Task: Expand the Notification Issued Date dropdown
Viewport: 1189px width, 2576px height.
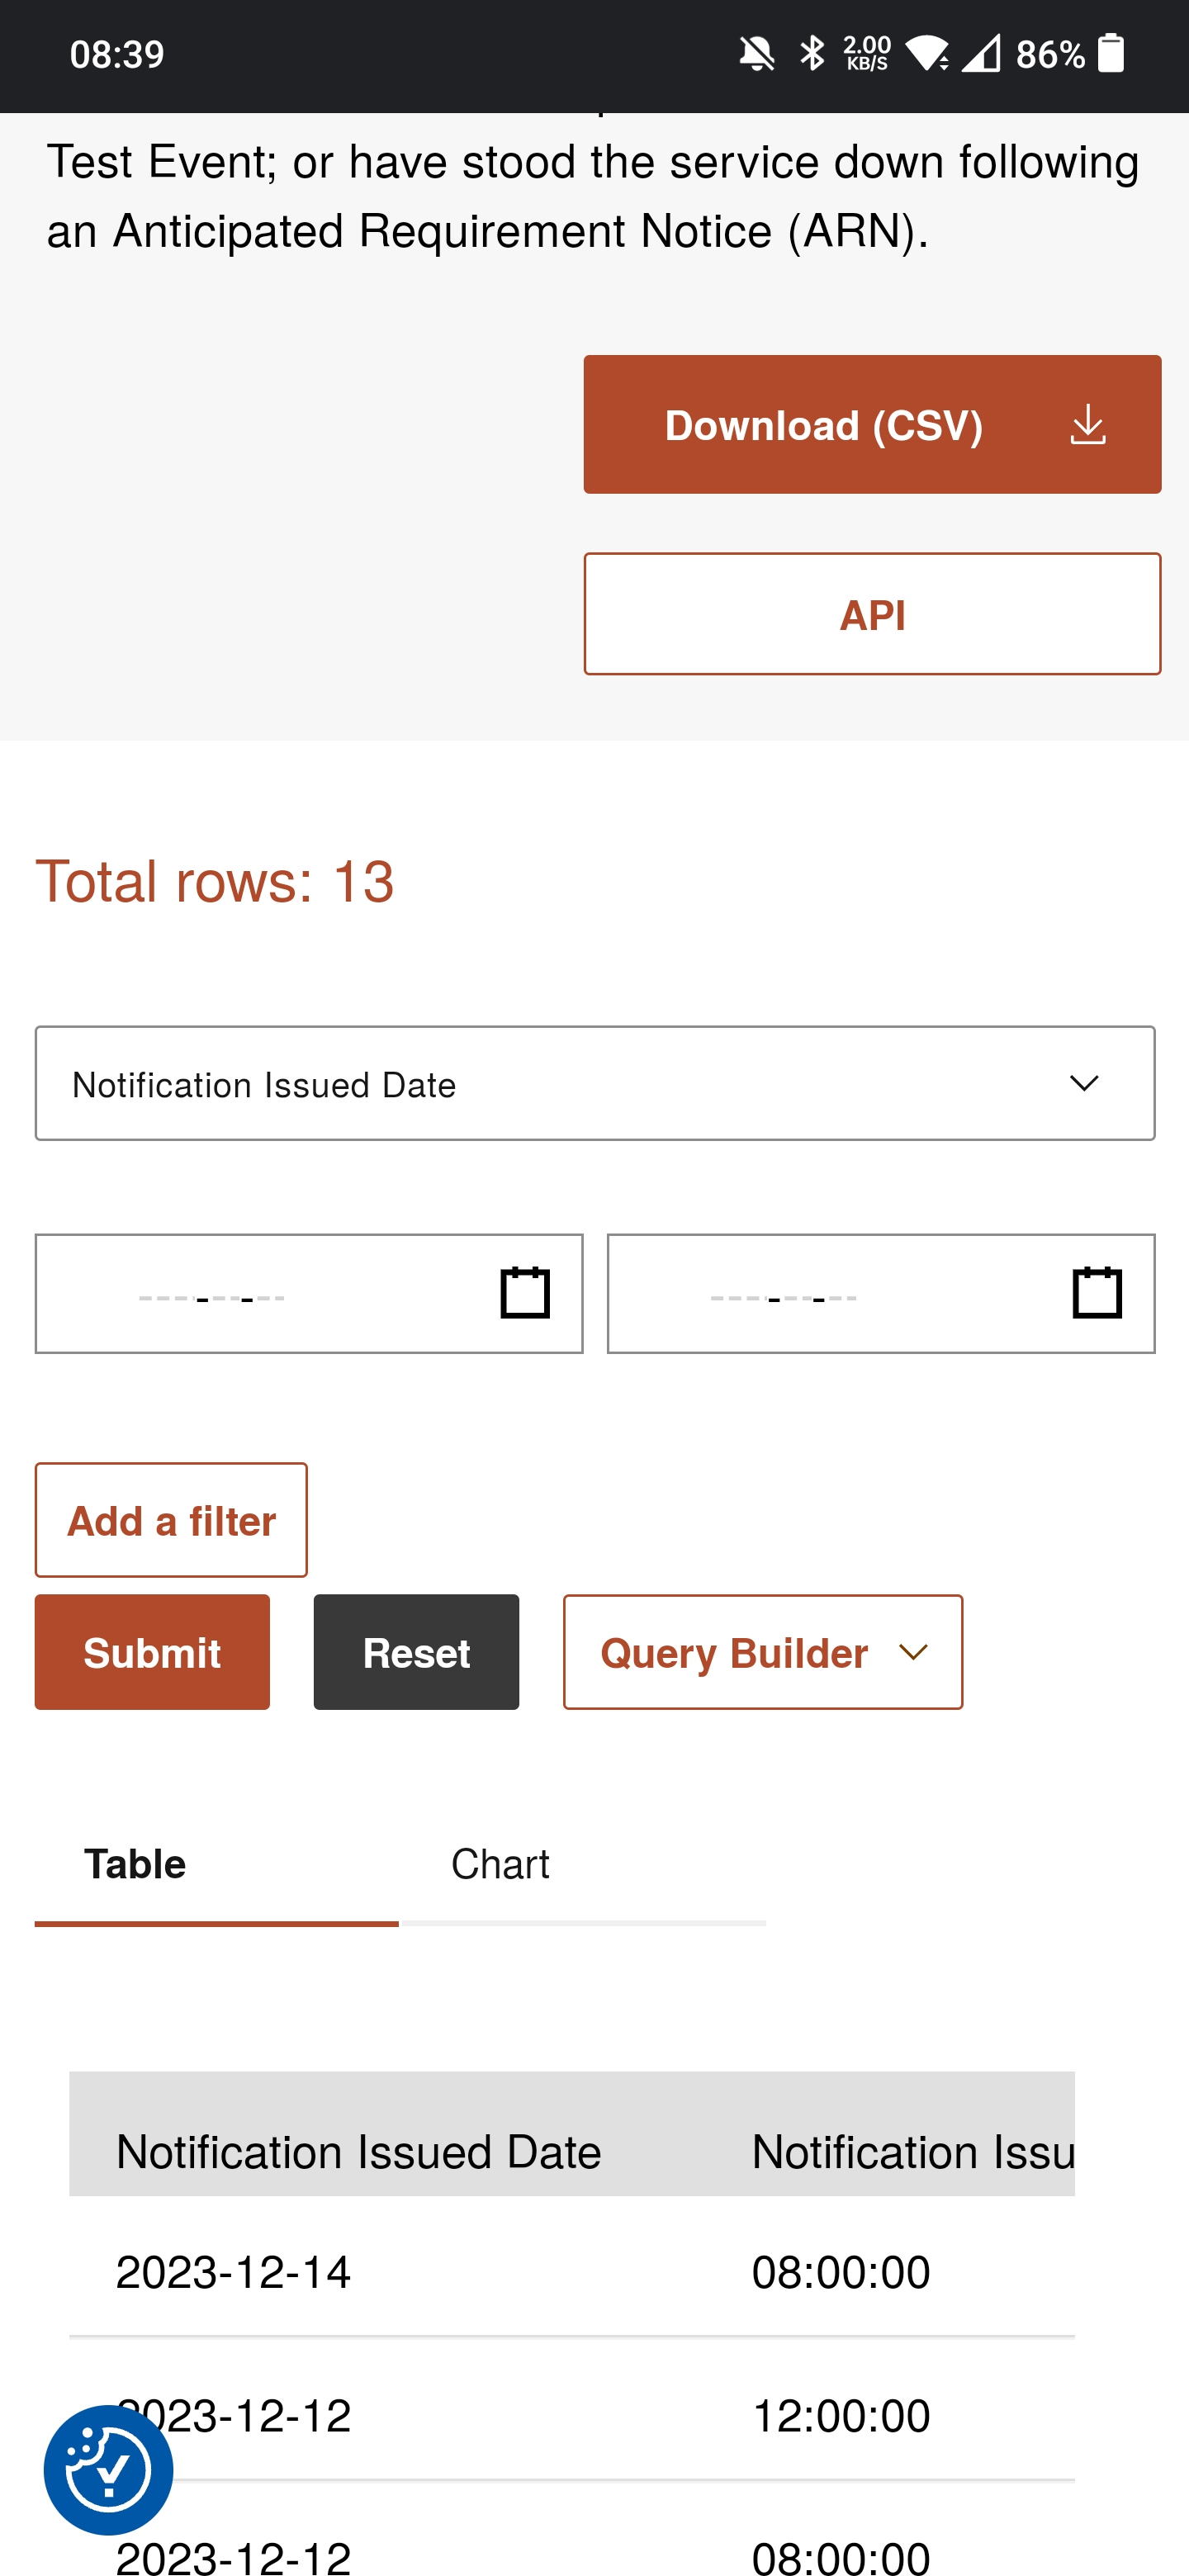Action: point(595,1083)
